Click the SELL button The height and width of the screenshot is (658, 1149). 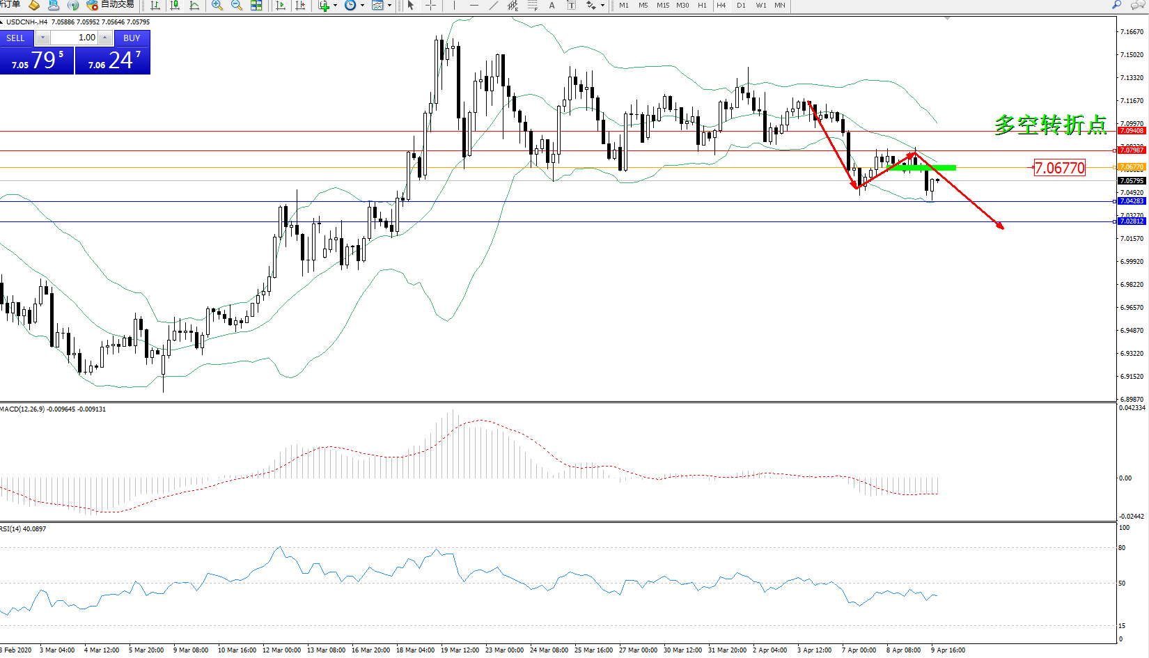tap(15, 38)
